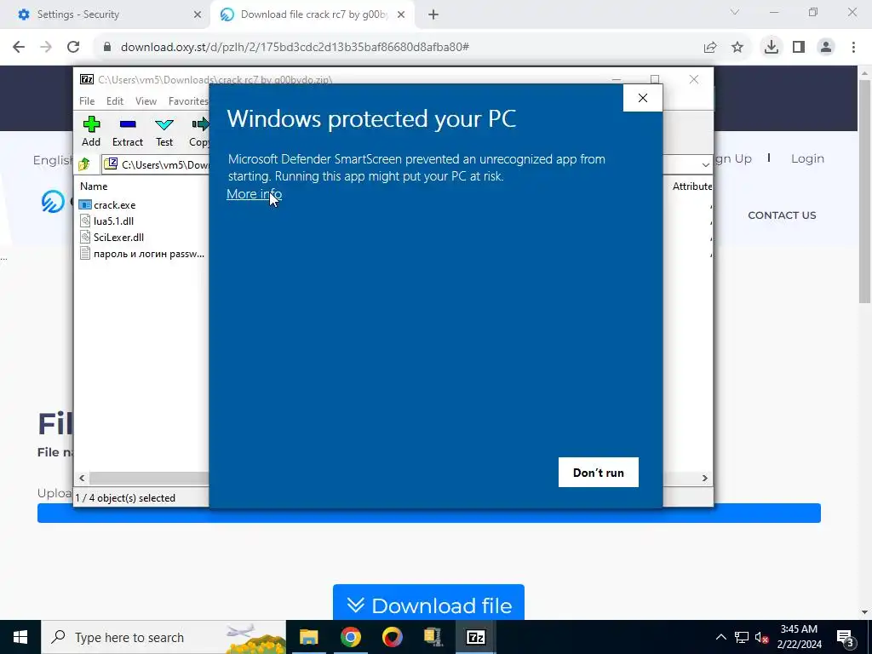872x654 pixels.
Task: Click the archive-folder taskbar icon
Action: click(x=433, y=637)
